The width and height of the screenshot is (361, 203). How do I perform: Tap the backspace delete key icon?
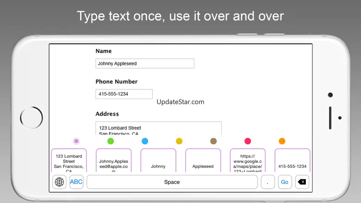302,182
